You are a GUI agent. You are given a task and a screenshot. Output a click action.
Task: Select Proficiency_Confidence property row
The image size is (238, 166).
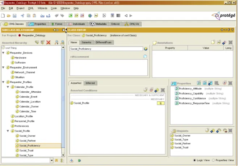200,99
